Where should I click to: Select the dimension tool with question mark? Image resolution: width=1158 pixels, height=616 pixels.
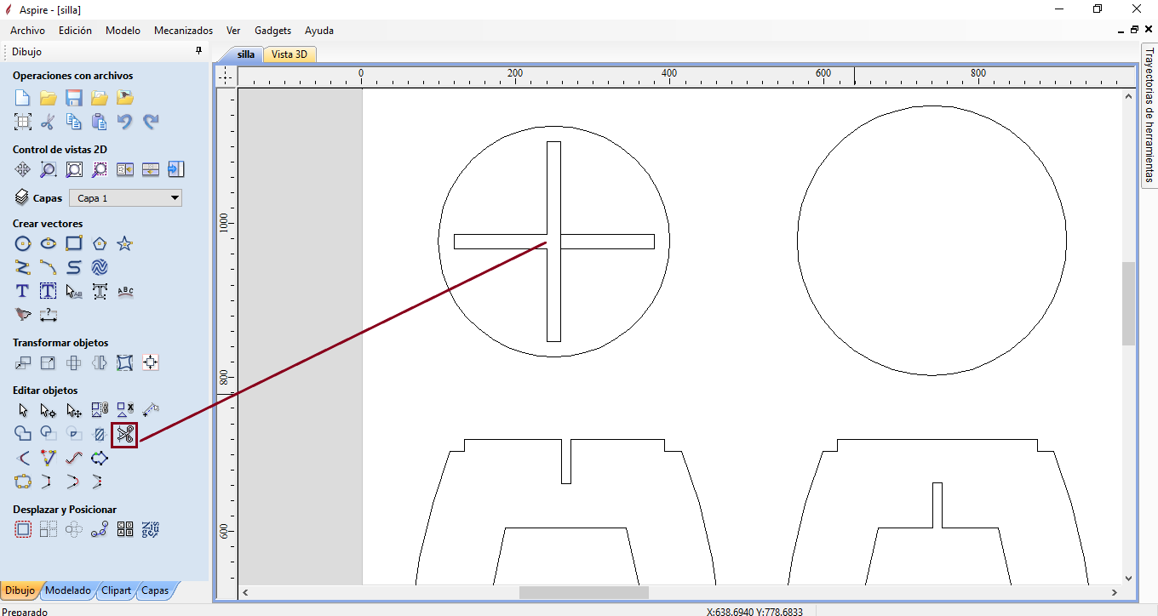point(49,316)
